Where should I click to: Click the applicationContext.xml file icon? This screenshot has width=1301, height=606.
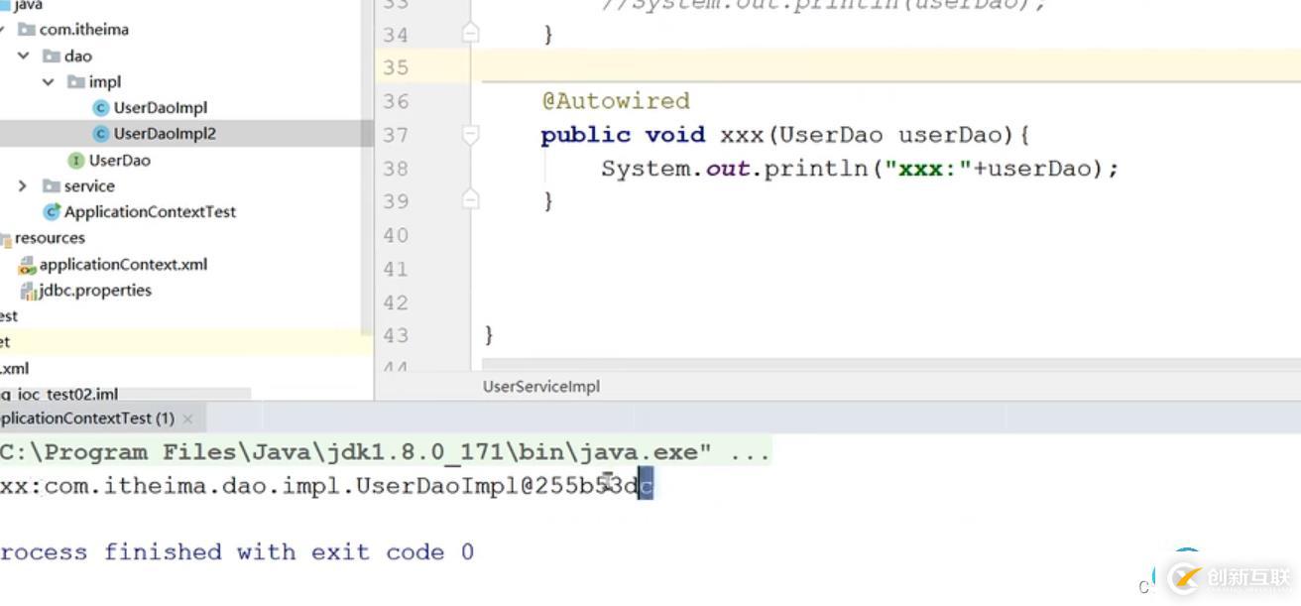pyautogui.click(x=27, y=265)
